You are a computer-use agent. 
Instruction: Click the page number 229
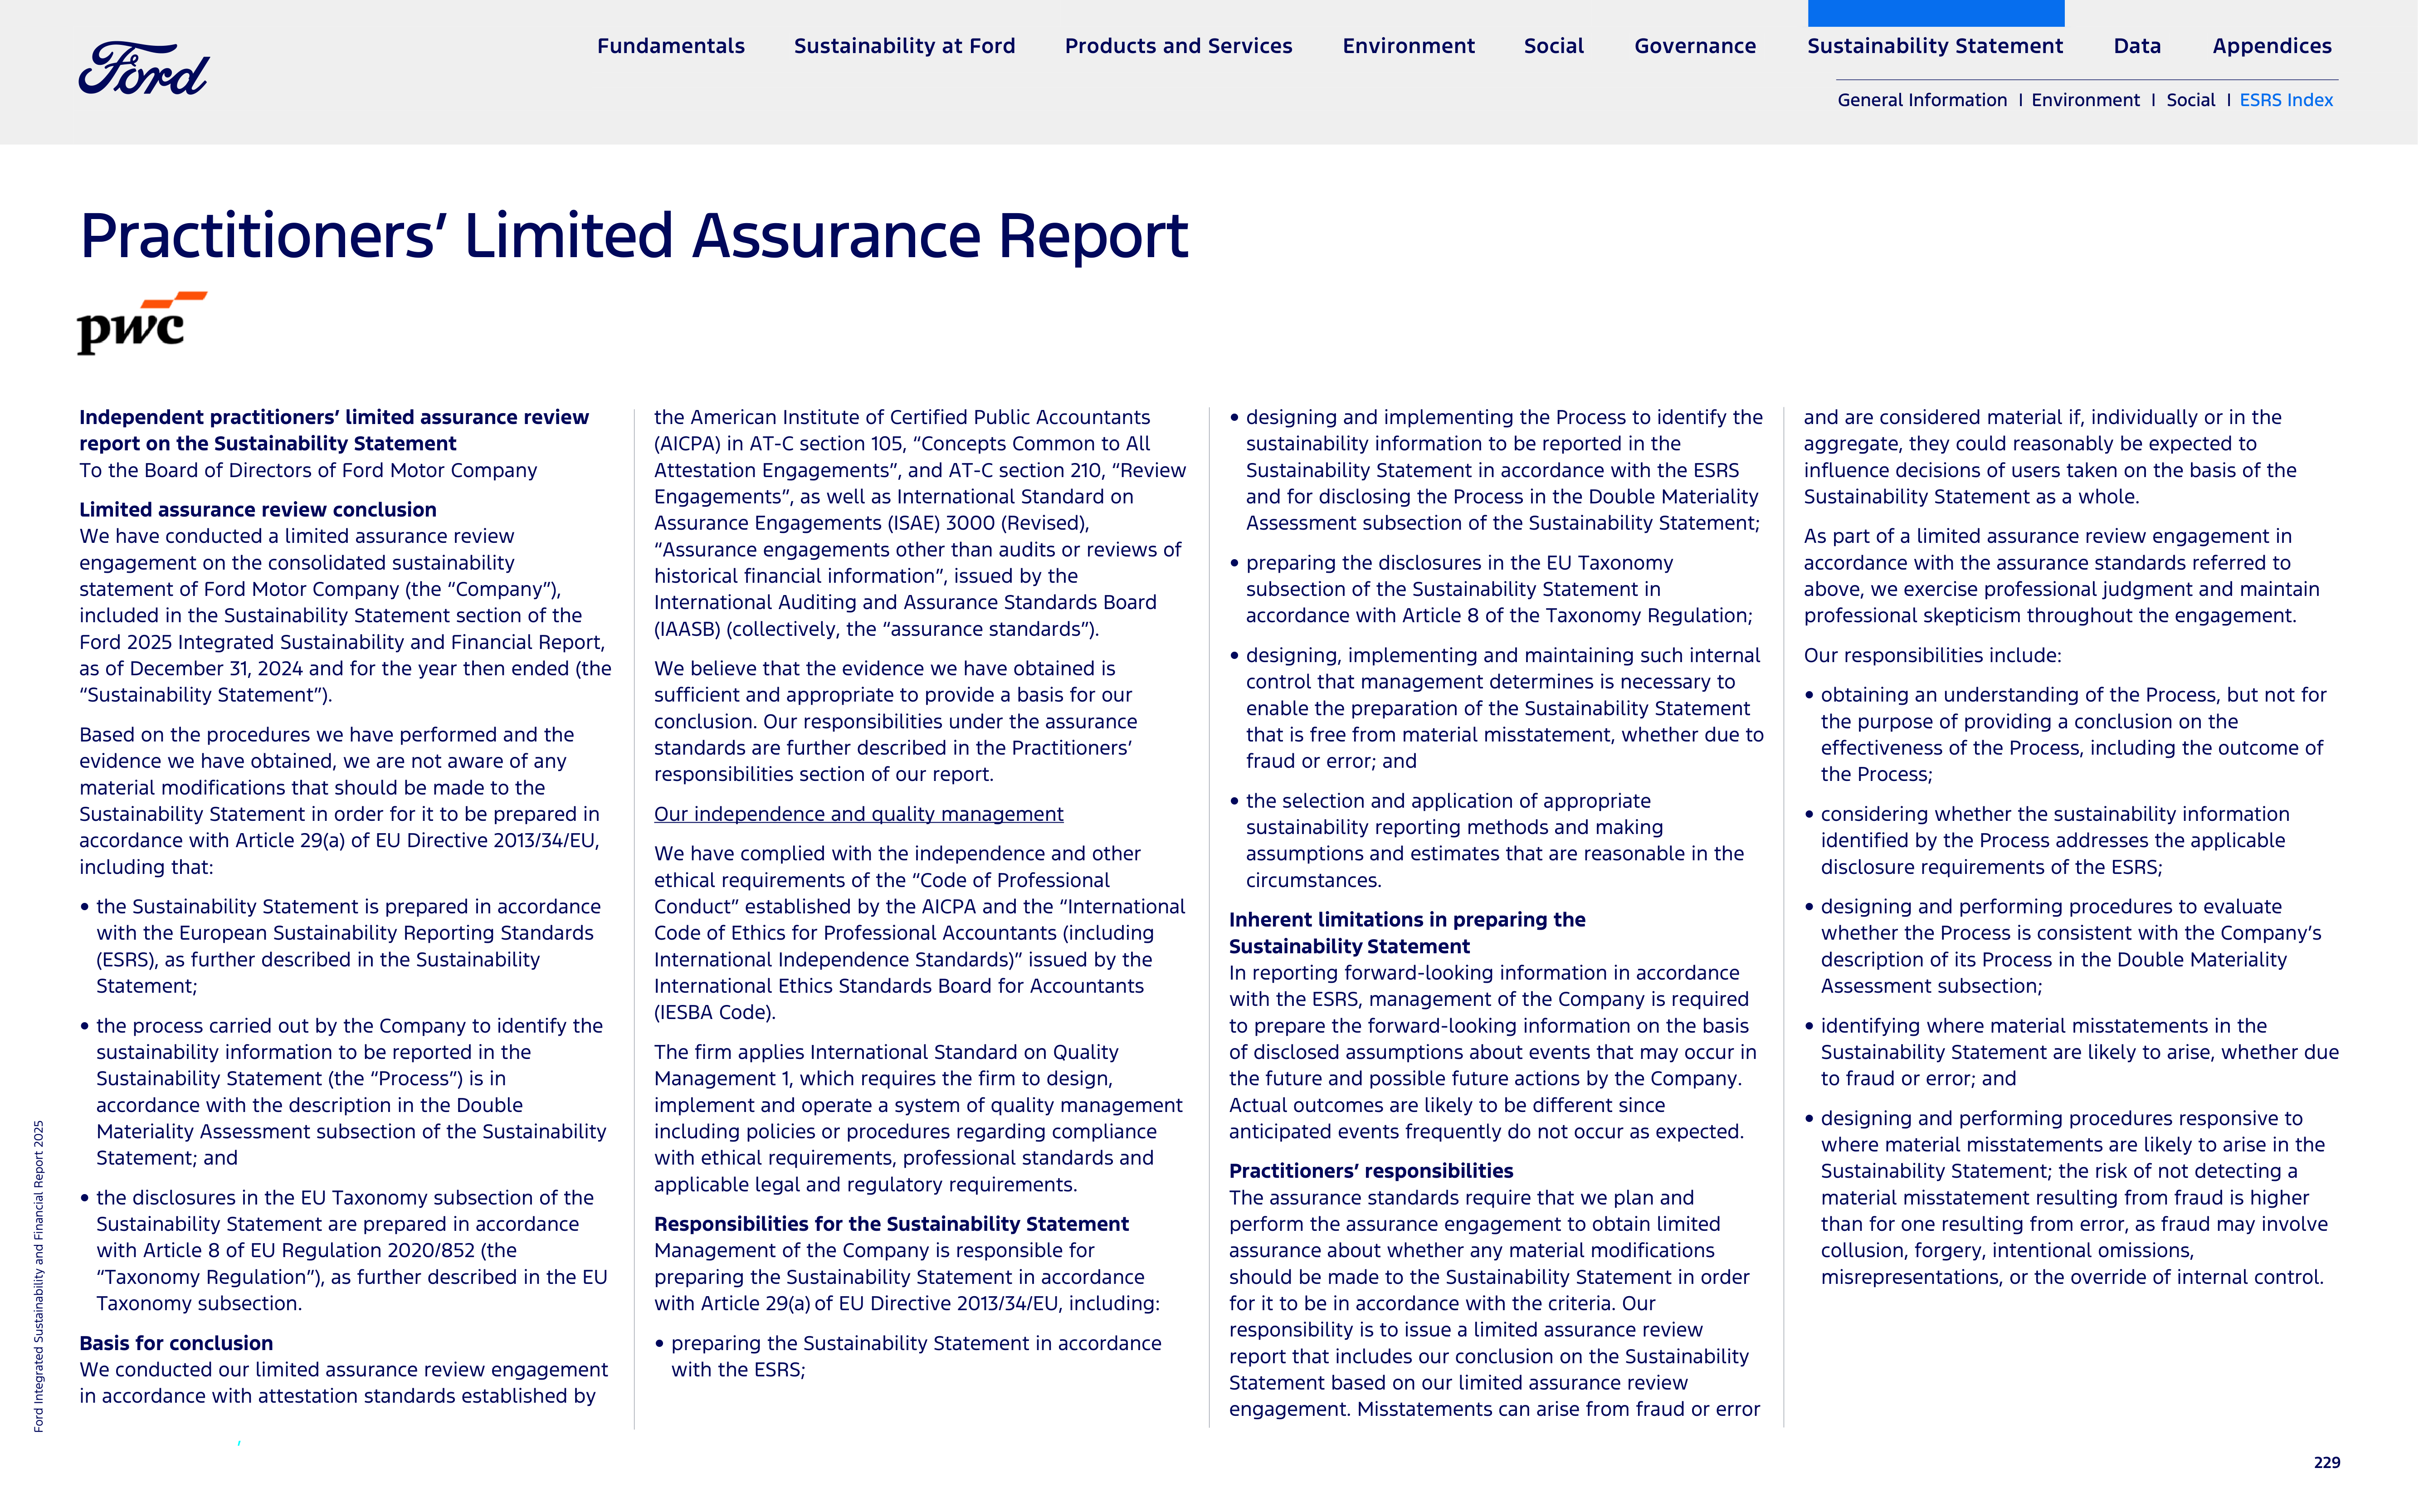tap(2327, 1462)
